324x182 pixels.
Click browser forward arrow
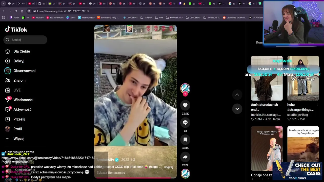tap(10, 11)
